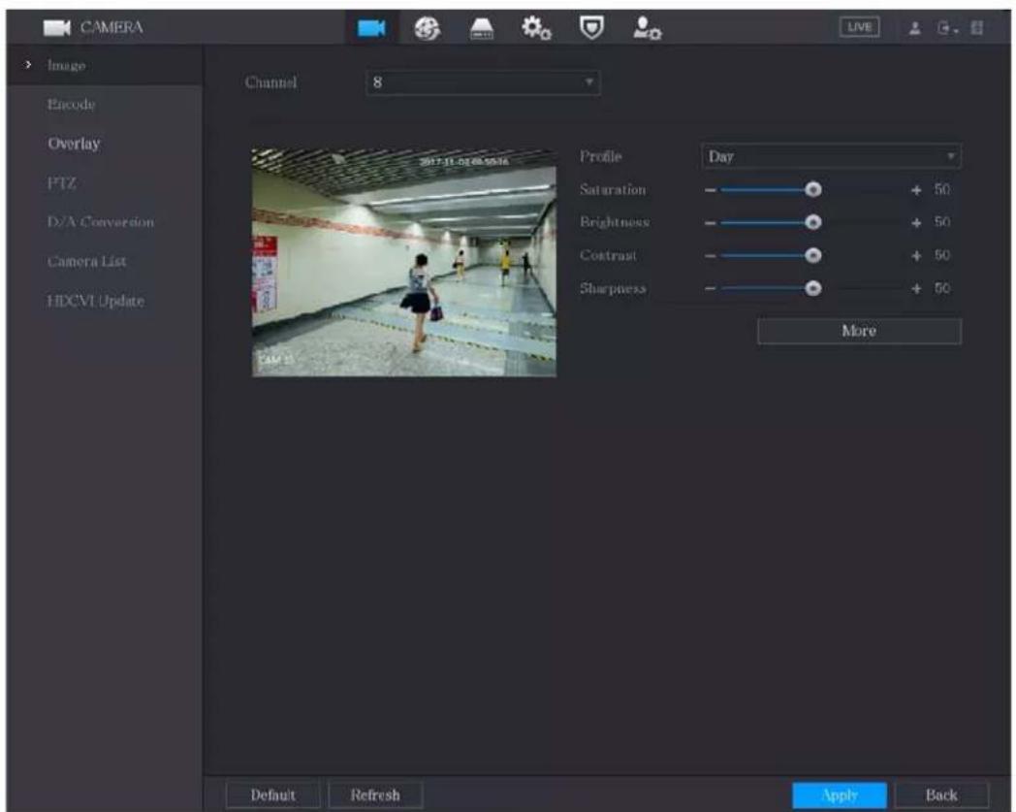Click the Sharpness slider handle
This screenshot has height=812, width=1016.
coord(812,288)
